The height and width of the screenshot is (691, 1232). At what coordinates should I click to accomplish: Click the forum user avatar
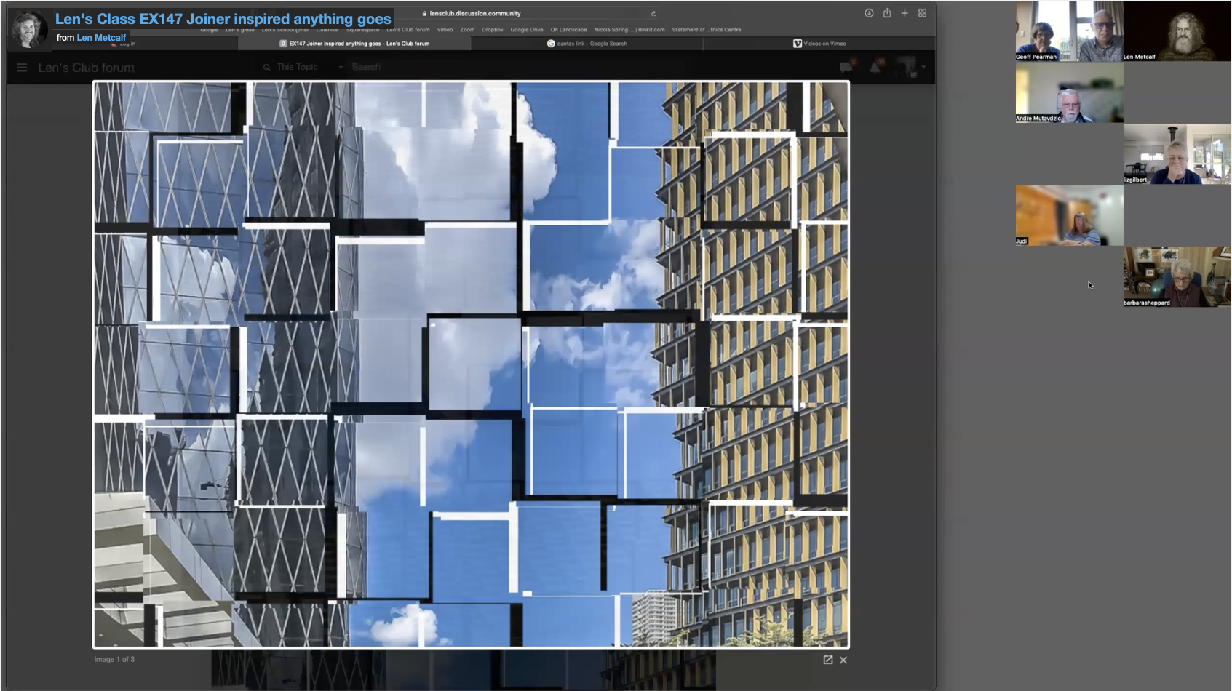907,67
